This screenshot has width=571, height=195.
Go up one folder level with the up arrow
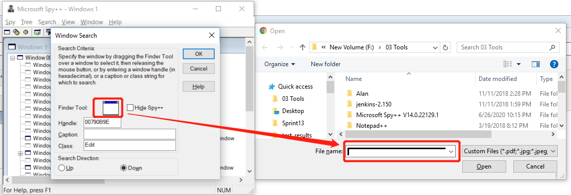click(302, 47)
